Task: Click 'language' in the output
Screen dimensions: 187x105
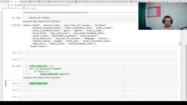Action: pos(89,38)
